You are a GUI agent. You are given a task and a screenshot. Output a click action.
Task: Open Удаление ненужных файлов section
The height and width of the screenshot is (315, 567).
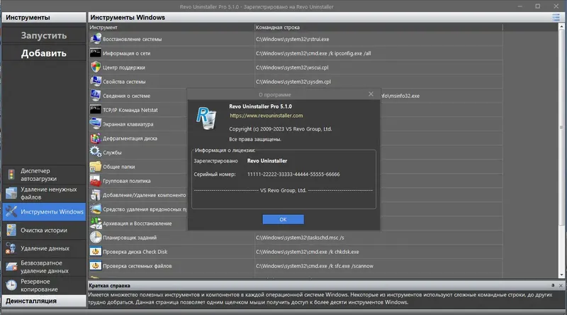44,193
